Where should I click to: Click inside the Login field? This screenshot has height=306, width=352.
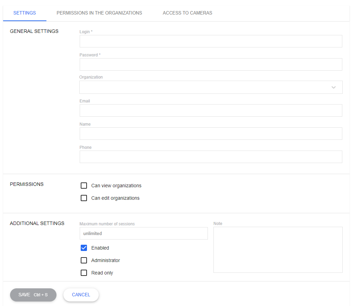coord(211,41)
